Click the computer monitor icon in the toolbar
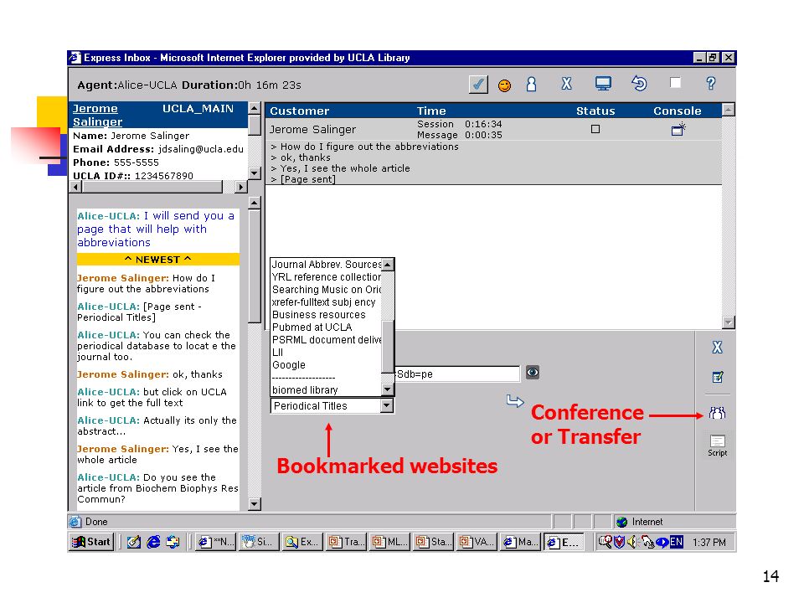This screenshot has height=603, width=804. click(x=603, y=84)
